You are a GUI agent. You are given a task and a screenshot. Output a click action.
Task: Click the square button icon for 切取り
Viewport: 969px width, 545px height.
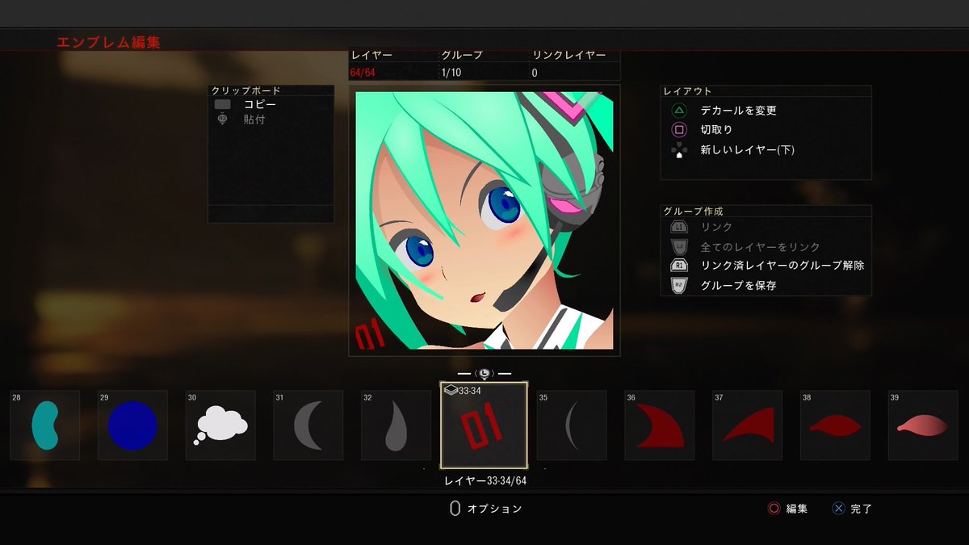pyautogui.click(x=679, y=129)
